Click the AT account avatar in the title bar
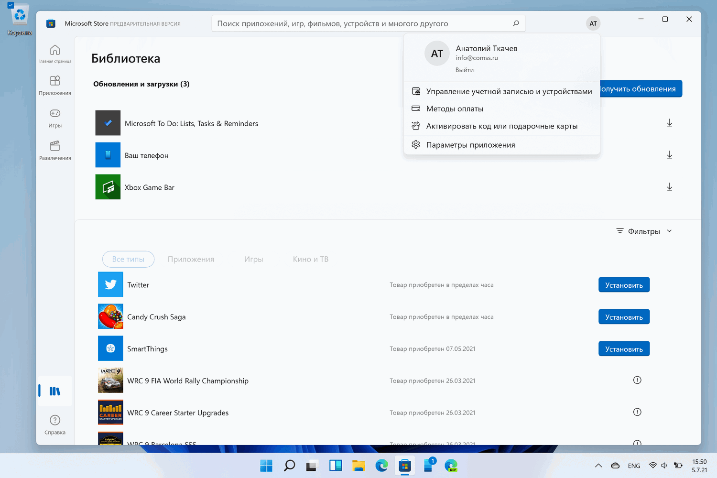This screenshot has height=478, width=717. tap(593, 23)
